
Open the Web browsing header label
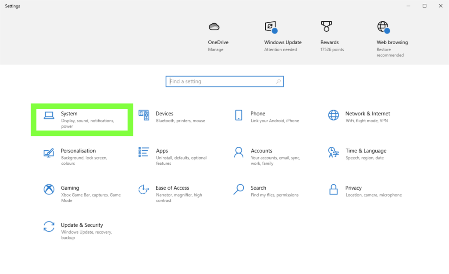coord(392,42)
